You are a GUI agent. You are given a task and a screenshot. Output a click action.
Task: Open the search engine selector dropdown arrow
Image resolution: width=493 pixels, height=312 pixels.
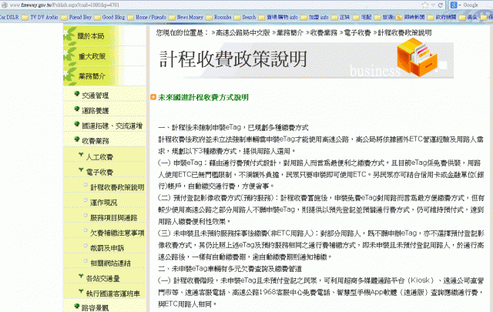460,5
